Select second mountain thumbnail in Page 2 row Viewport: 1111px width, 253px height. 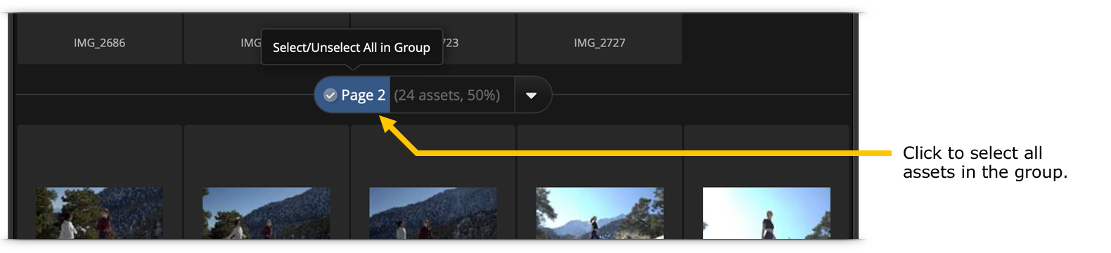(x=266, y=213)
